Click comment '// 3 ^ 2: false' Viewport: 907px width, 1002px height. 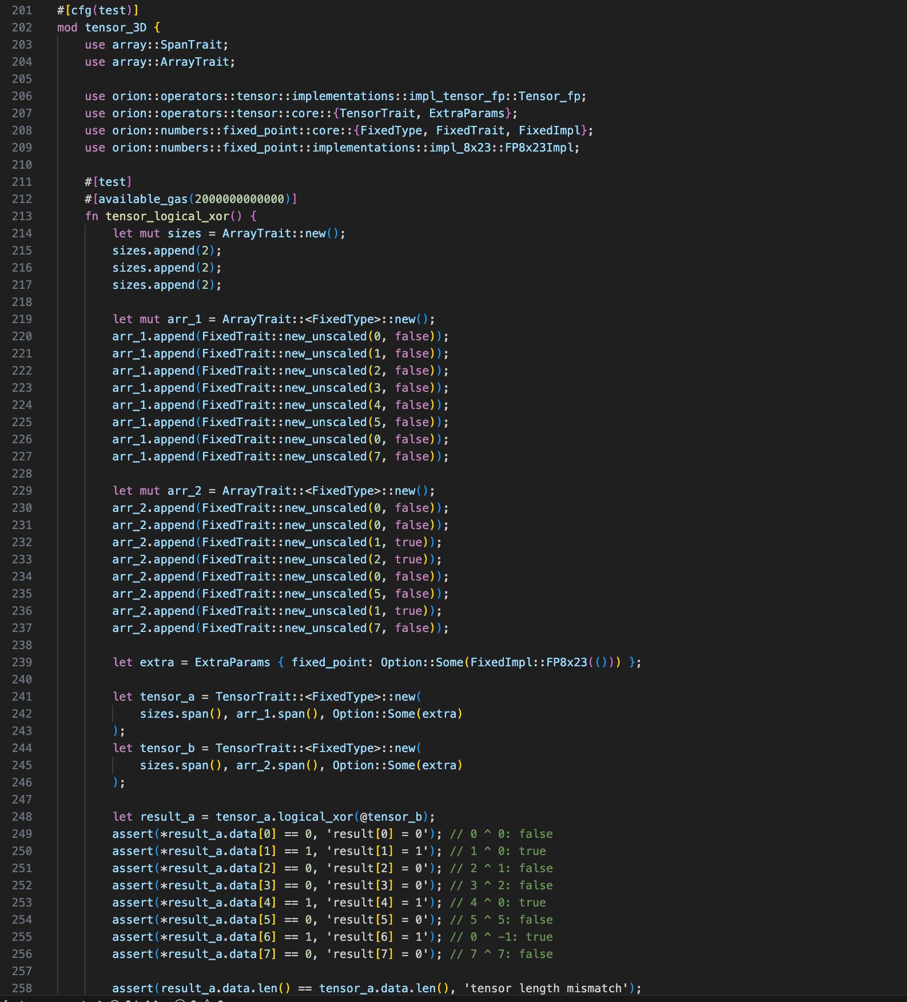[x=501, y=885]
